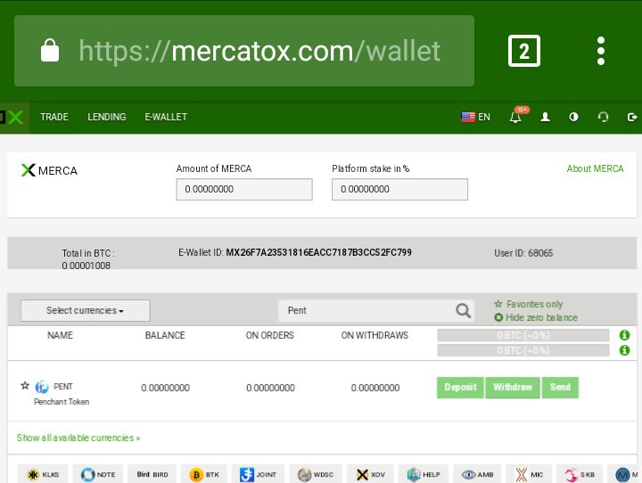Image resolution: width=642 pixels, height=483 pixels.
Task: Open Show all available currencies link
Action: click(78, 438)
